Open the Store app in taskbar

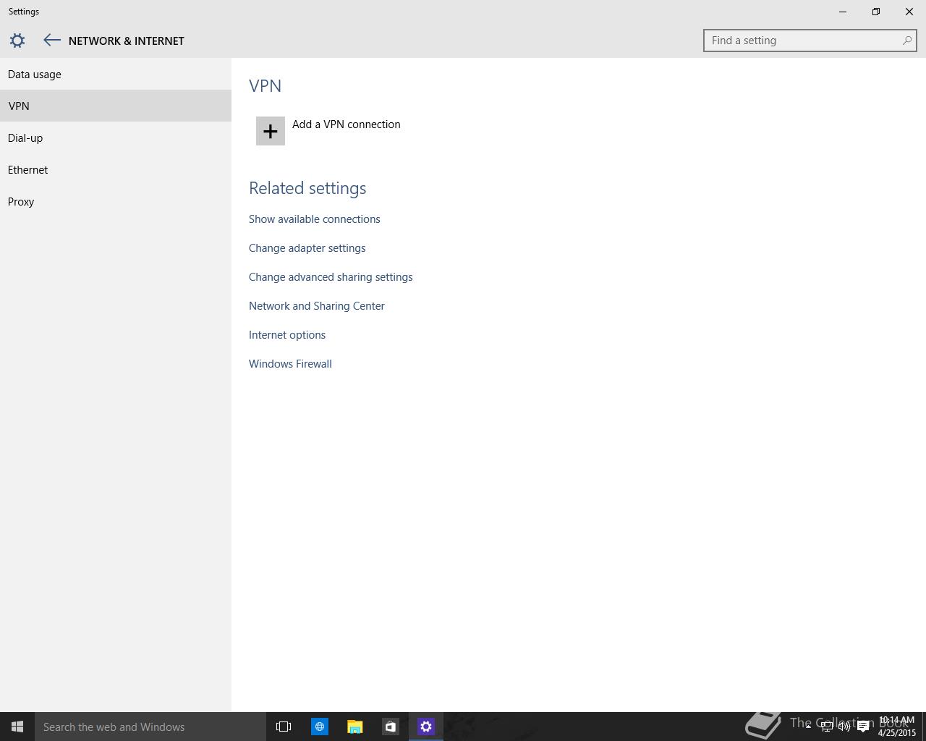(x=390, y=727)
